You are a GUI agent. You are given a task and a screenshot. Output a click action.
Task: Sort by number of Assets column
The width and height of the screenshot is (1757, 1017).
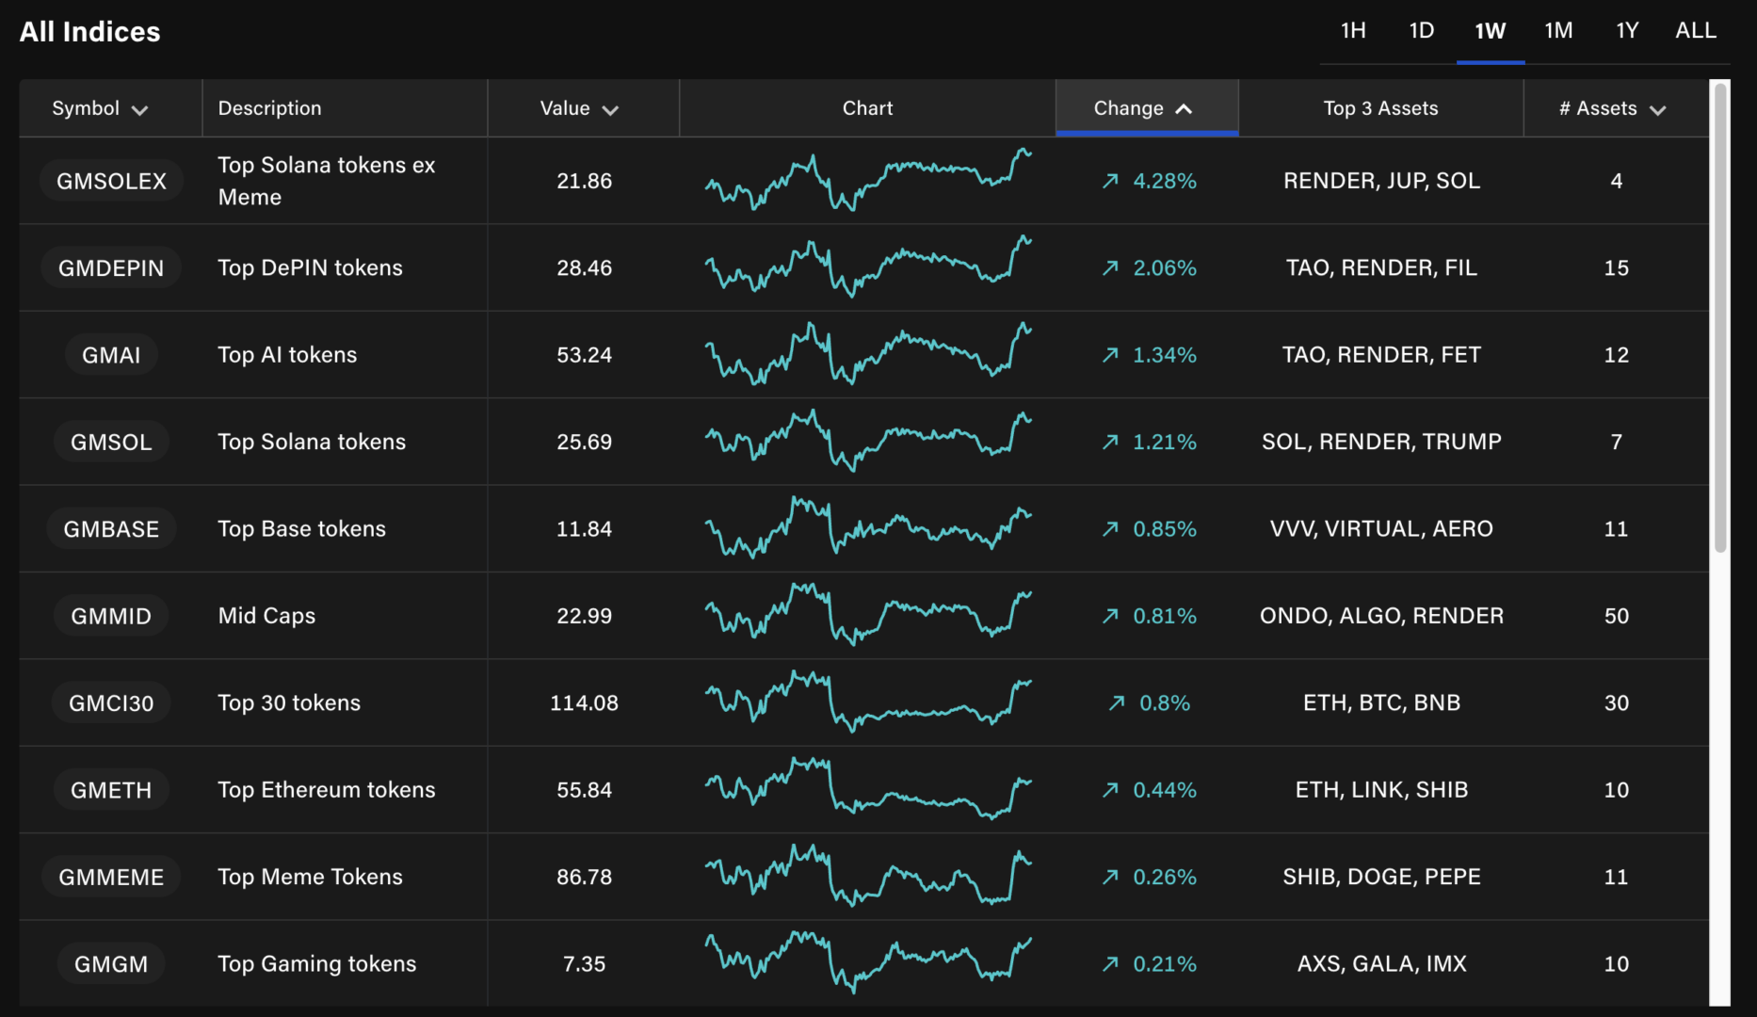click(x=1612, y=109)
